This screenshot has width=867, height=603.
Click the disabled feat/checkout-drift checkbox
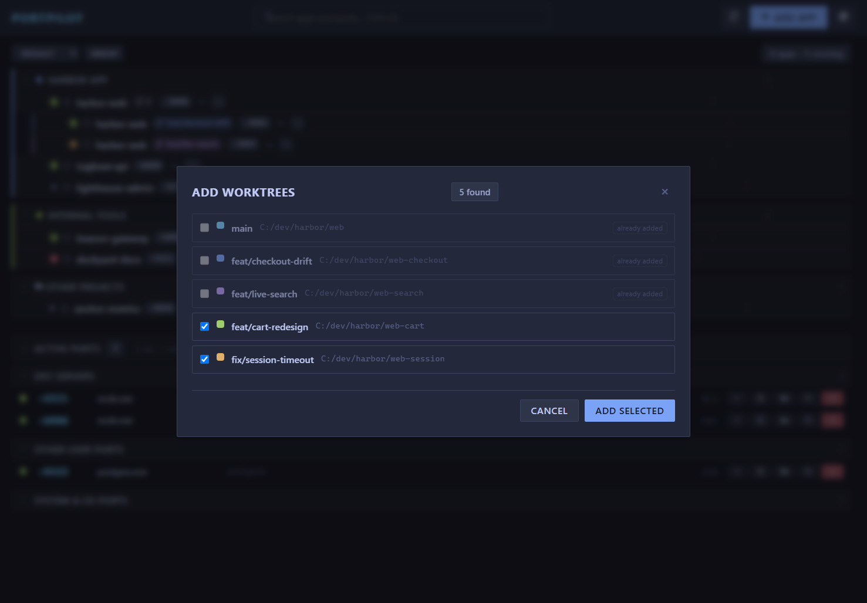204,260
